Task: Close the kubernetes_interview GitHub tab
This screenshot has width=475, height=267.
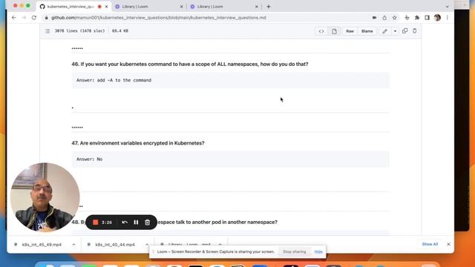Action: pyautogui.click(x=106, y=7)
